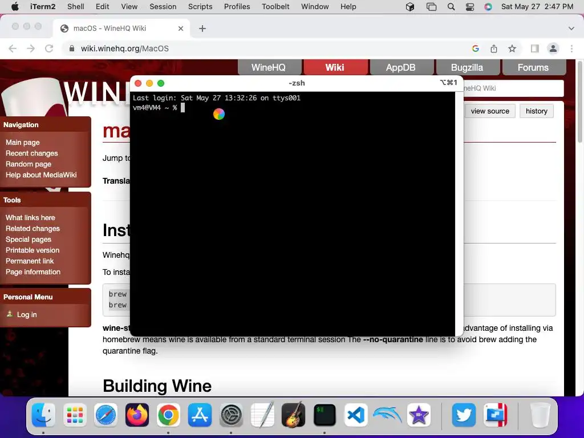The image size is (584, 438).
Task: Open Chrome side panel icon
Action: (535, 48)
